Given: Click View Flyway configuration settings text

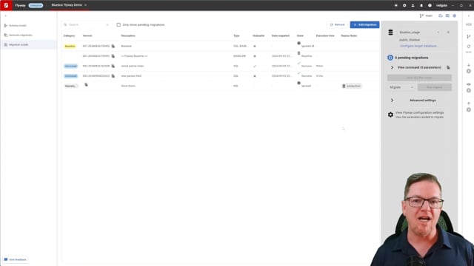Looking at the screenshot, I should click(420, 113).
